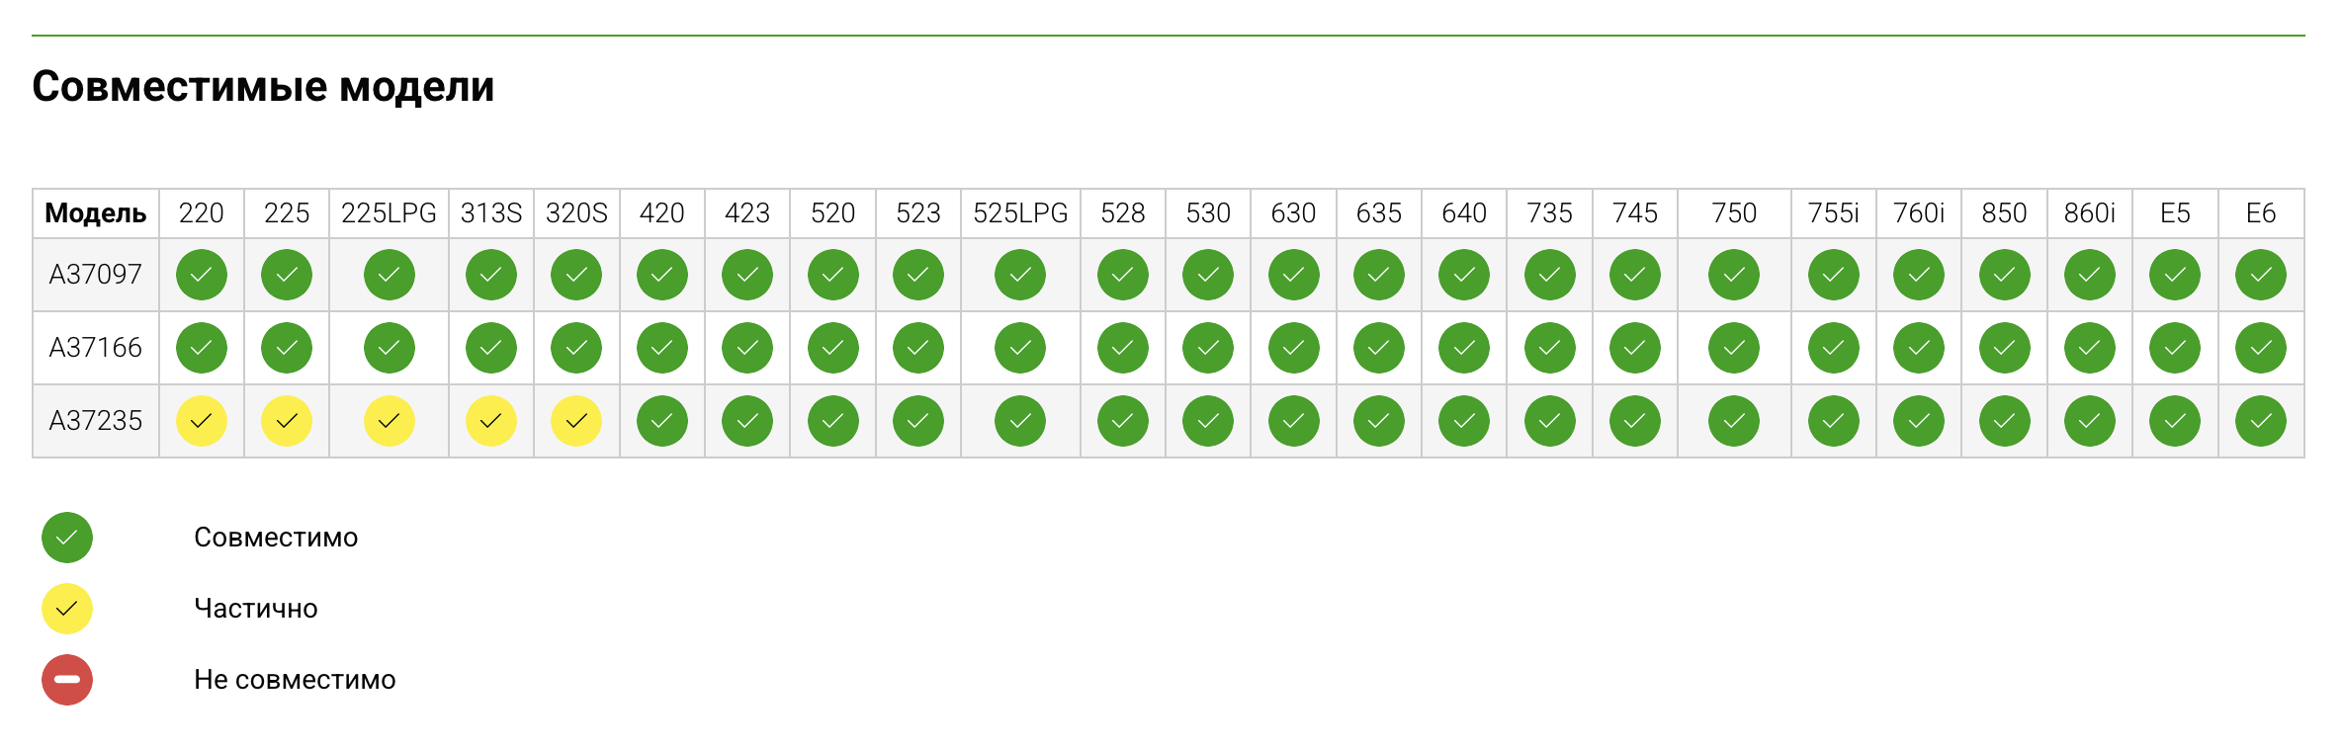Select the 'Модель' header cell
Viewport: 2345px width, 751px height.
pyautogui.click(x=96, y=213)
